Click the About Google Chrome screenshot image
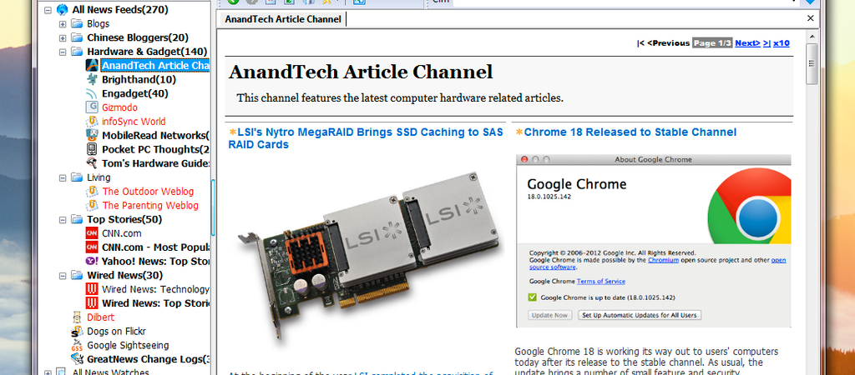This screenshot has height=375, width=855. 653,241
